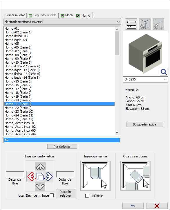Switch to the Primer mueble tab
Viewport: 170px width, 210px height.
click(15, 15)
